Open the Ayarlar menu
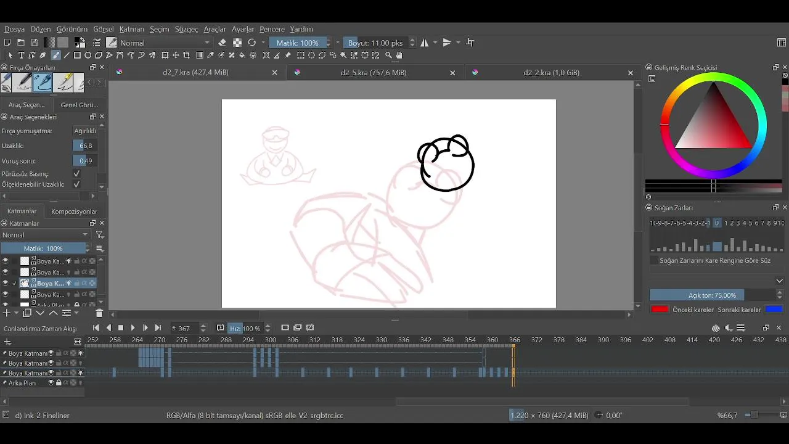Image resolution: width=789 pixels, height=444 pixels. tap(243, 29)
